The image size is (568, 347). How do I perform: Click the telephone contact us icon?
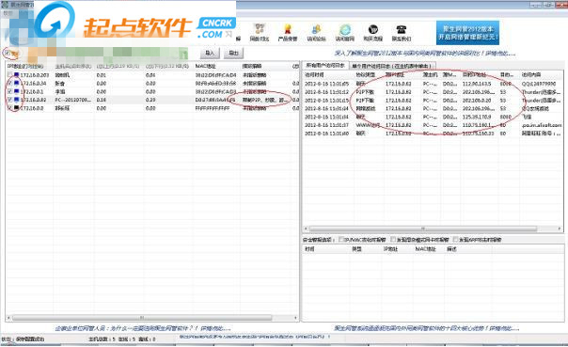point(402,29)
